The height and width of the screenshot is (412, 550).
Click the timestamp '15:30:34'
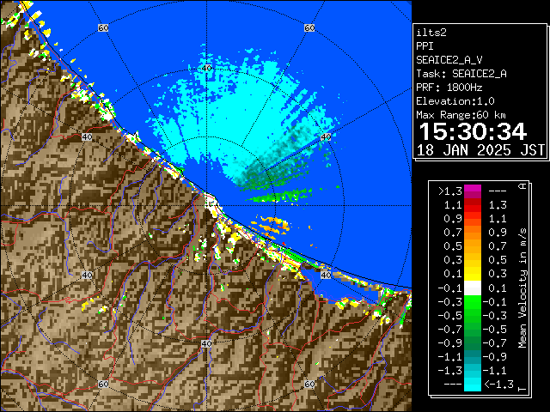pos(473,131)
